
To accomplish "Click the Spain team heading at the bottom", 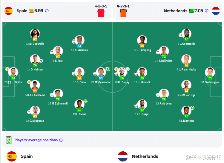I will click(x=27, y=156).
